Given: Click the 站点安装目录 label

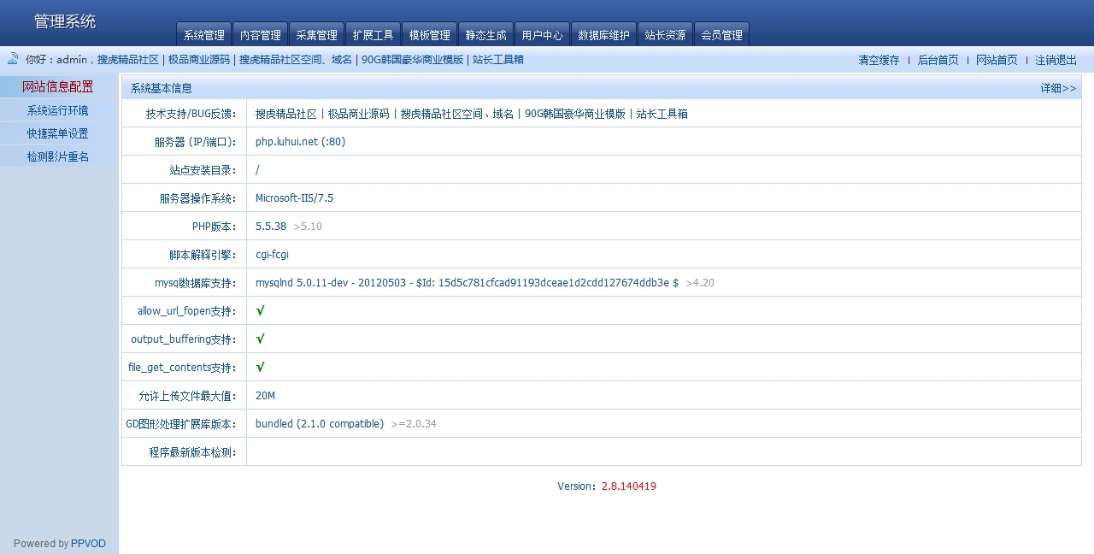Looking at the screenshot, I should [x=203, y=170].
